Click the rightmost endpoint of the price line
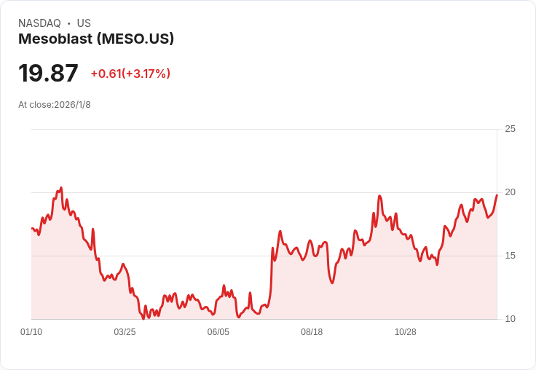This screenshot has width=536, height=370. click(497, 194)
